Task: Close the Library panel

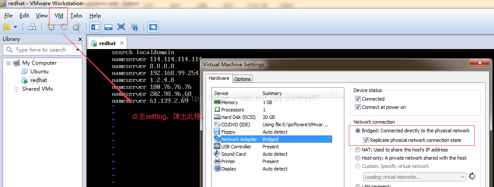Action: coord(80,39)
